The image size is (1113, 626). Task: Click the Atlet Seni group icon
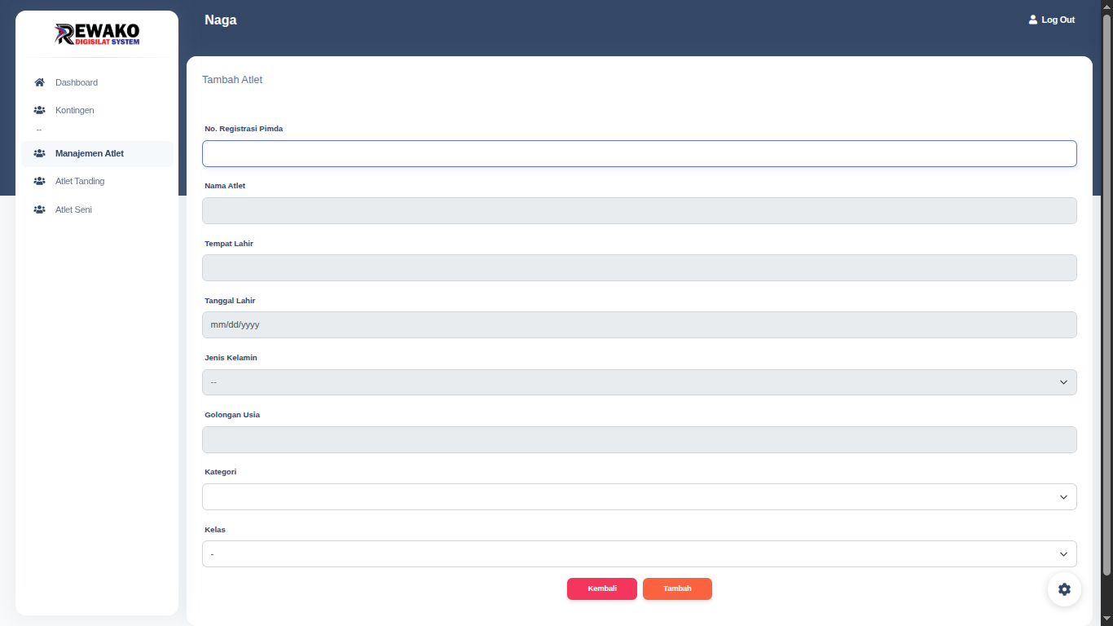pos(39,209)
